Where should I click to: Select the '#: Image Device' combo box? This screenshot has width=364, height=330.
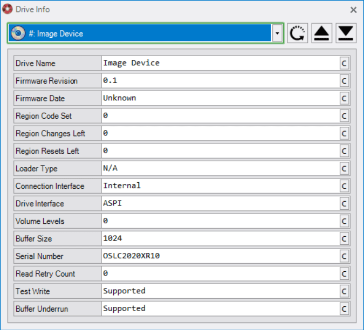(x=146, y=33)
